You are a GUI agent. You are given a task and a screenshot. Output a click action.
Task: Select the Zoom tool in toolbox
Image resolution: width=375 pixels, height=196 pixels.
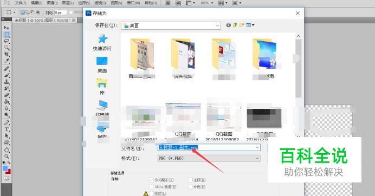coord(7,156)
